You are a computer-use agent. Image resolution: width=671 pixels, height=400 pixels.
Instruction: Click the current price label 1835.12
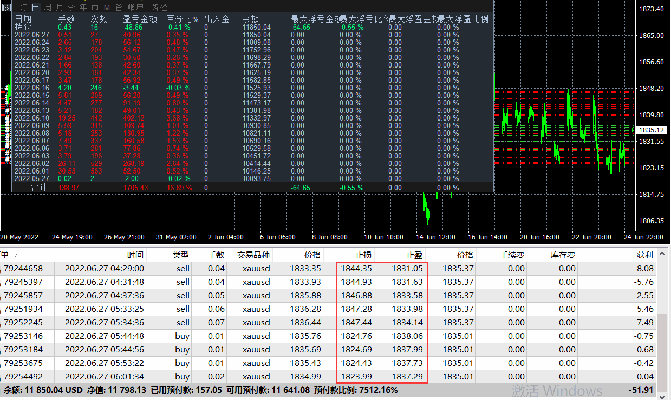click(652, 130)
